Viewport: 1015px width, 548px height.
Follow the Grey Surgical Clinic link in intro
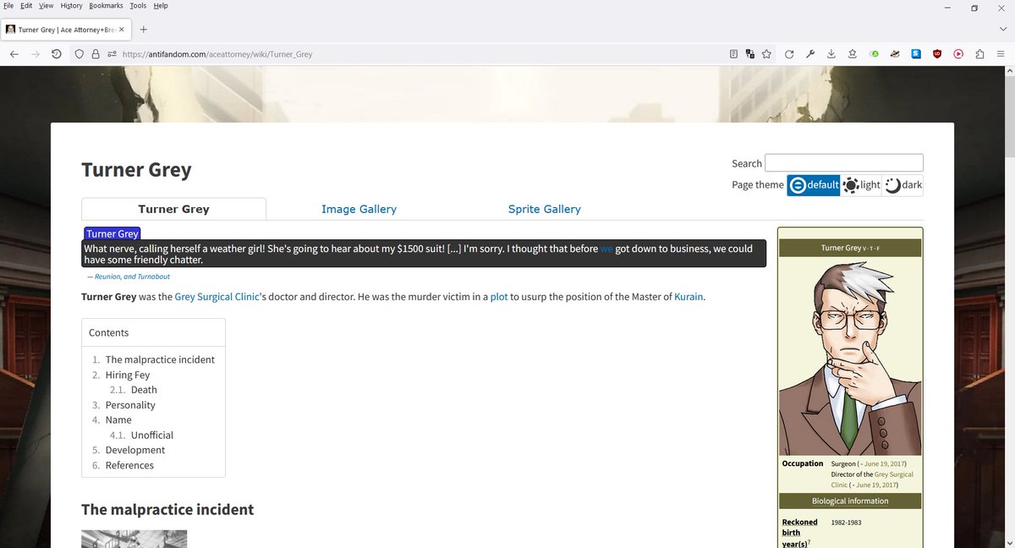[x=217, y=297]
